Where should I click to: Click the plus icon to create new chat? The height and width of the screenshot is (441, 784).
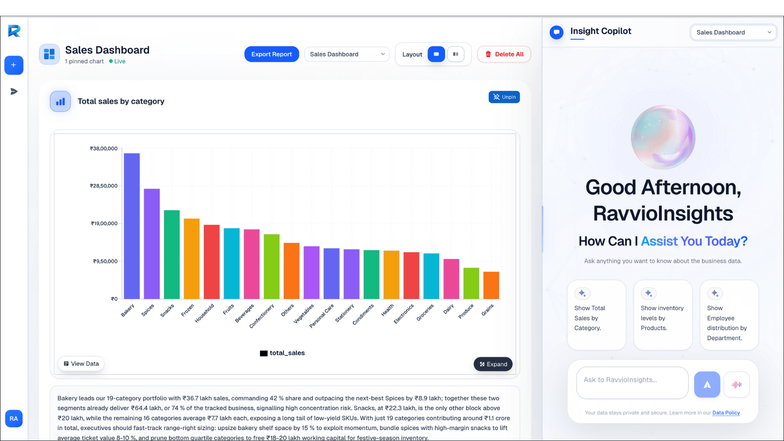[x=14, y=65]
